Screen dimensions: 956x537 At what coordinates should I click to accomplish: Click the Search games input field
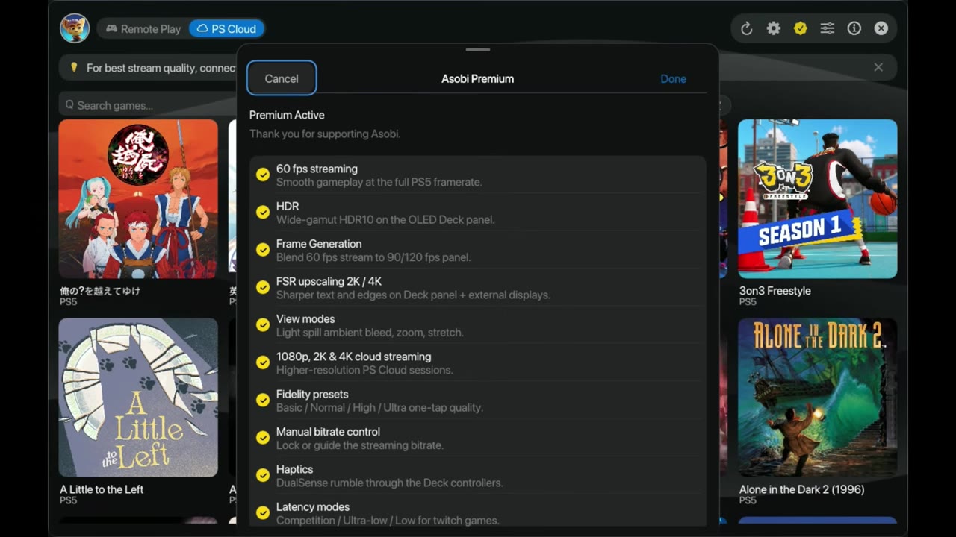click(148, 105)
